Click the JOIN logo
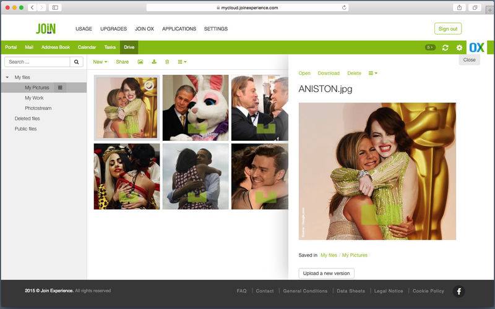 46,28
